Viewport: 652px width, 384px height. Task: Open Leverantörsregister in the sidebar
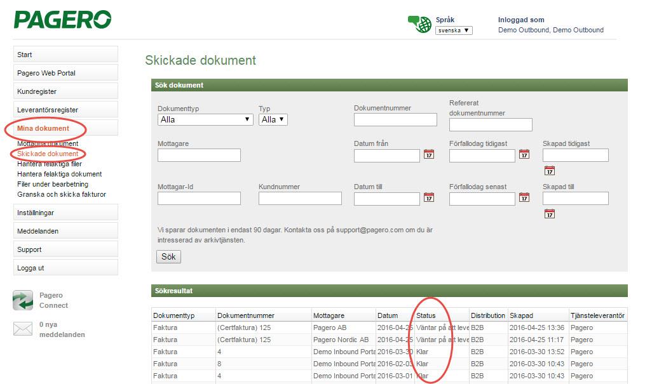[65, 110]
